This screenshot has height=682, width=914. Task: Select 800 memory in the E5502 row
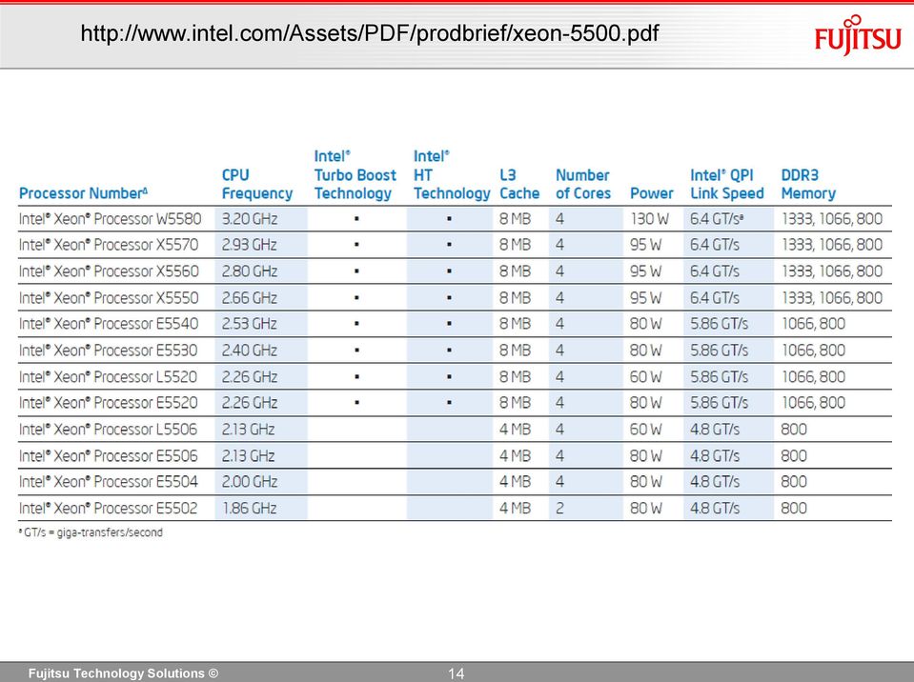click(794, 509)
